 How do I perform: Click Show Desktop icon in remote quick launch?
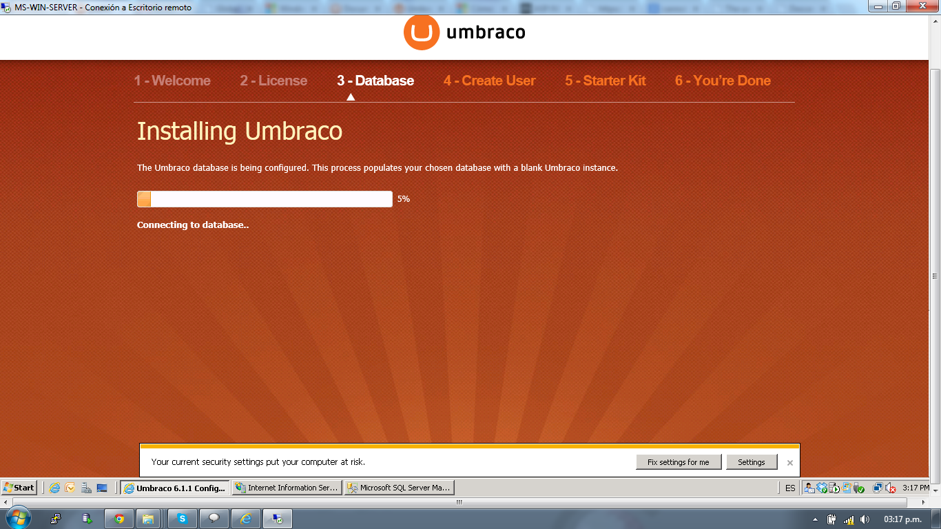102,488
